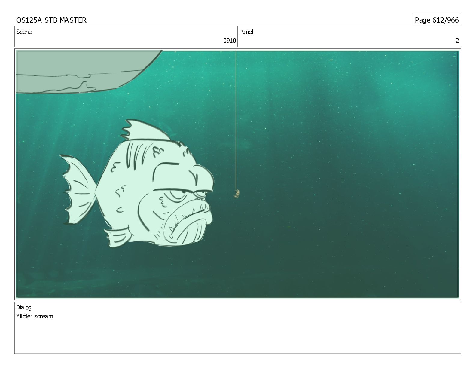Viewport: 476px width, 368px height.
Task: Click the baited hook on the fishing line
Action: 236,194
